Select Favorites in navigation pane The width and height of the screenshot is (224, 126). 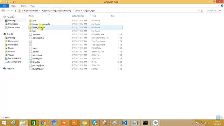[10, 17]
